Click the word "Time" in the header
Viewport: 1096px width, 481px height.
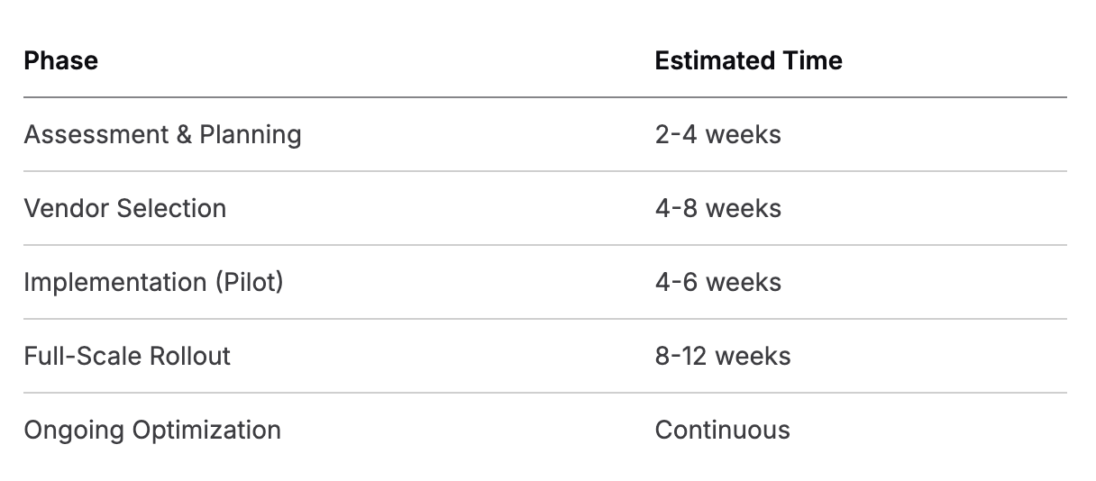tap(813, 61)
